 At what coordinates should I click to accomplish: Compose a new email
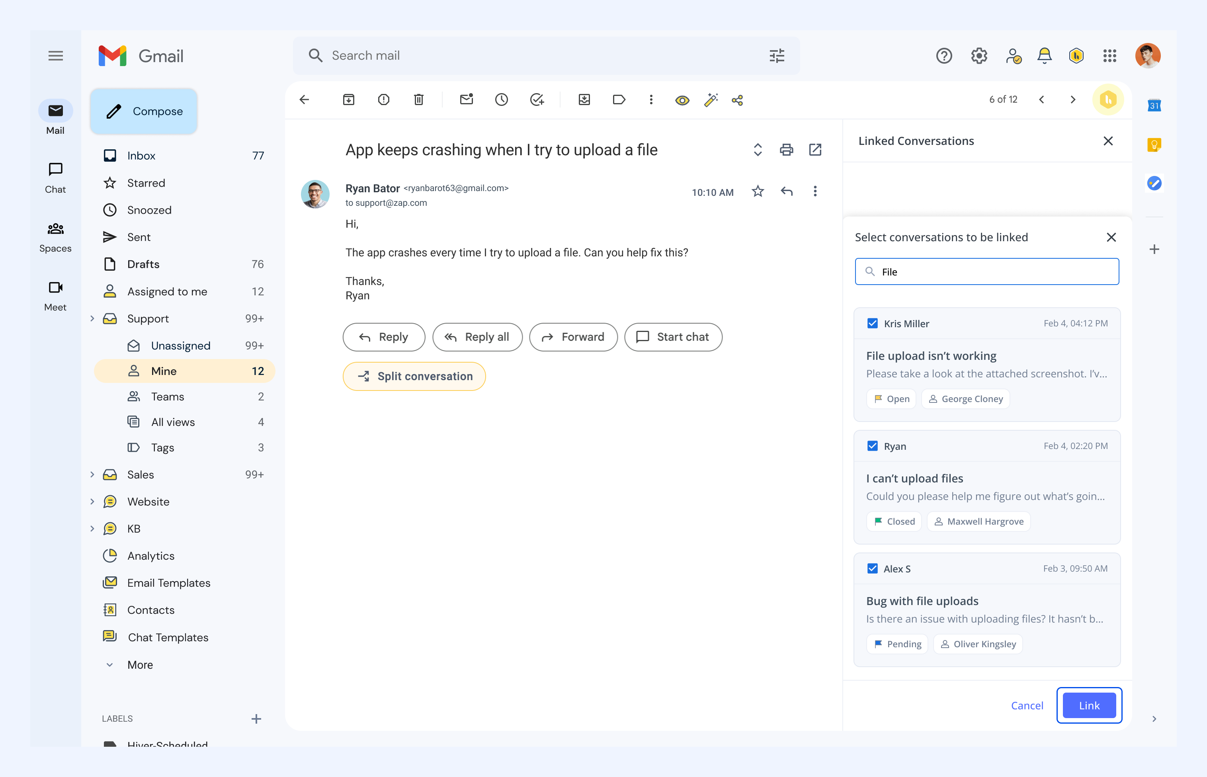(x=144, y=111)
